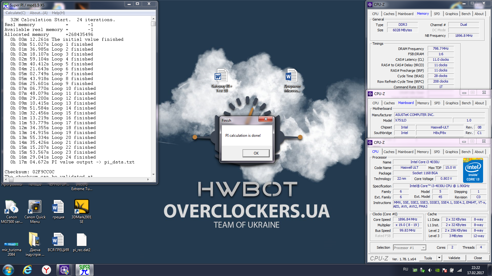Image resolution: width=492 pixels, height=276 pixels.
Task: Open the network signal bars tray icon
Action: tap(459, 270)
